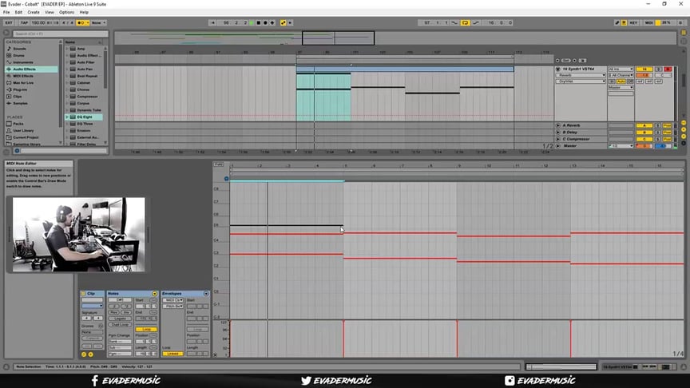Solo the 19 Synth1 track
This screenshot has width=690, height=388.
point(659,69)
